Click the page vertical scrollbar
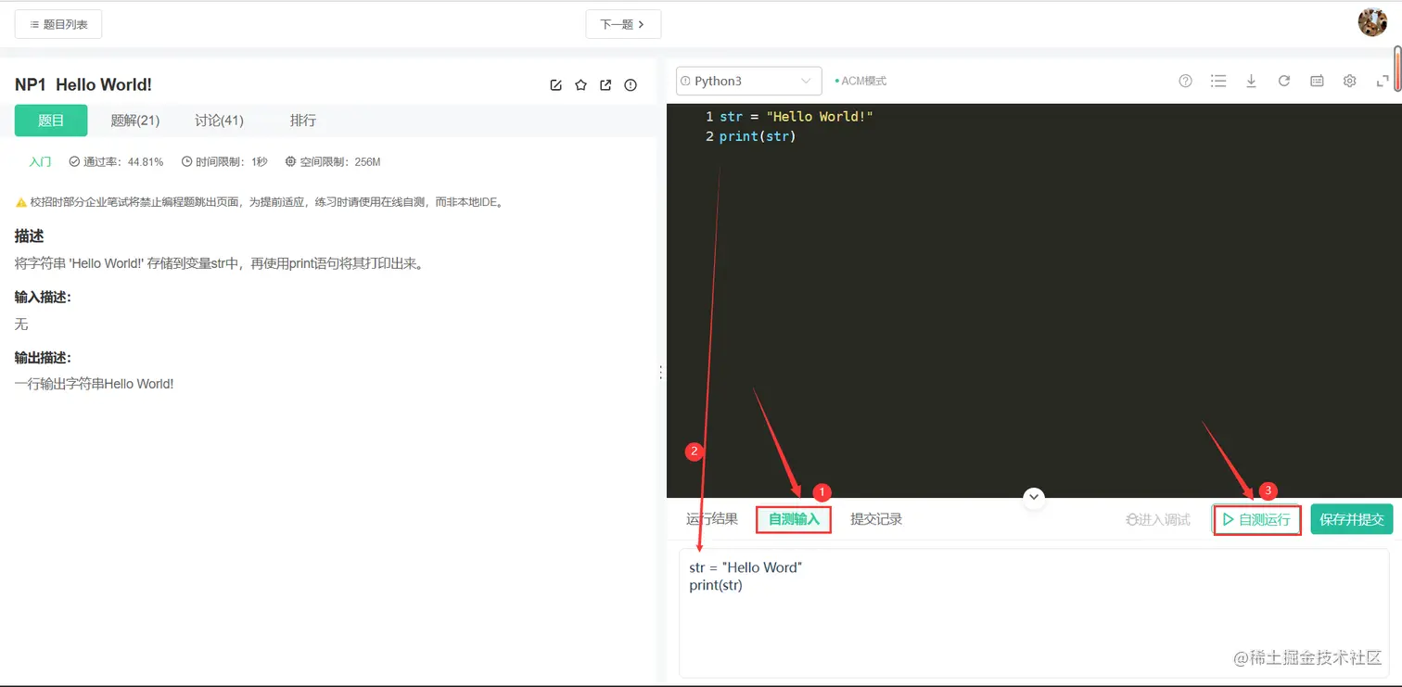 click(1397, 68)
